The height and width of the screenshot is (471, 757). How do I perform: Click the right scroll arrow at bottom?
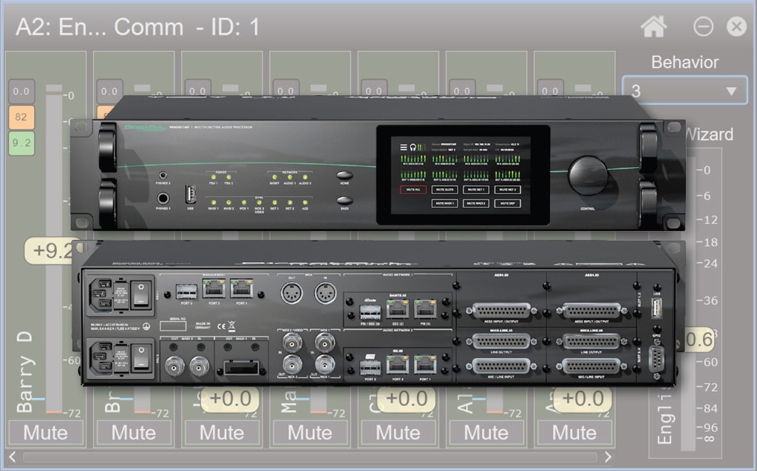pyautogui.click(x=608, y=457)
